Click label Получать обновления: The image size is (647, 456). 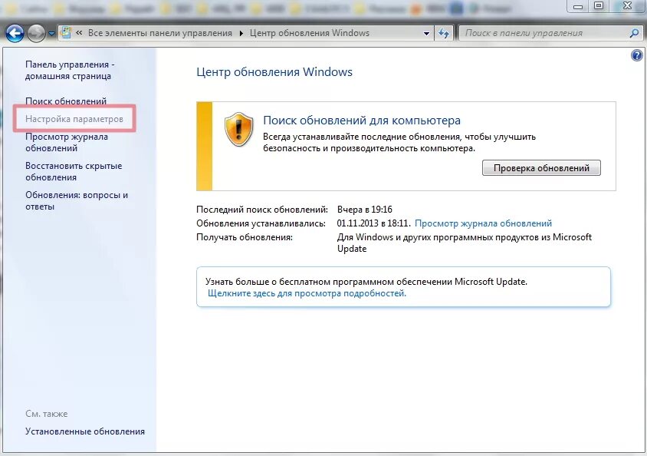tap(245, 237)
